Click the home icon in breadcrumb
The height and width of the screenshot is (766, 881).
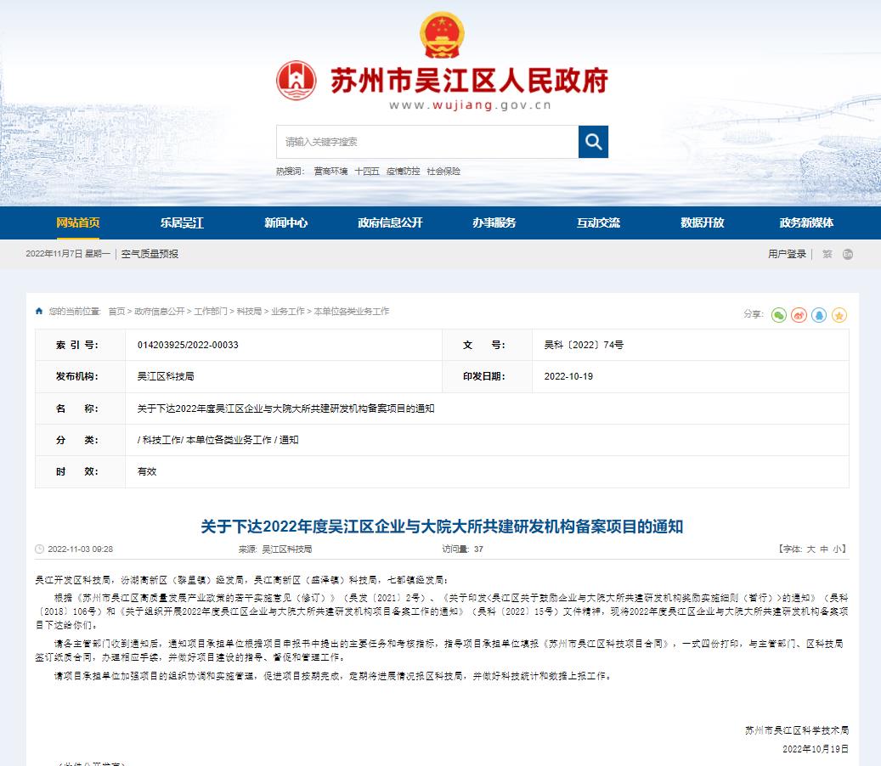[39, 312]
